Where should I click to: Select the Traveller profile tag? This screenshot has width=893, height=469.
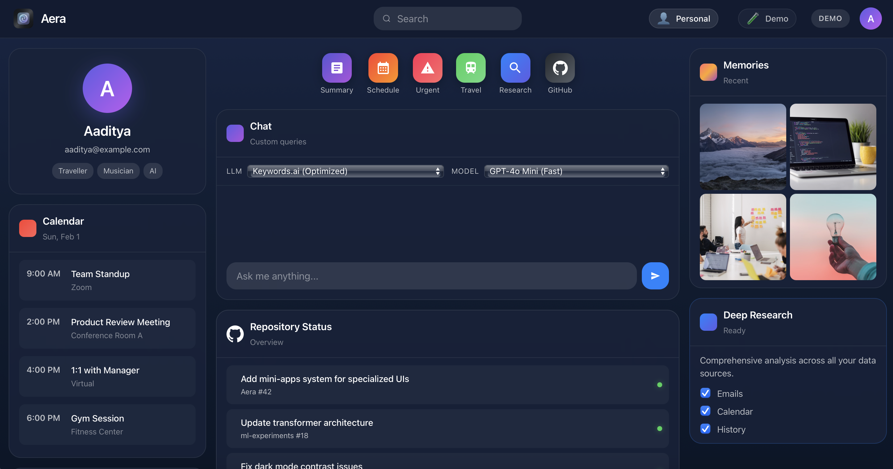pos(73,171)
